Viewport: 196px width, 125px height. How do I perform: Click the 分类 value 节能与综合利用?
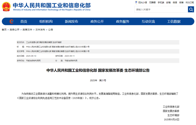pyautogui.click(x=71, y=61)
